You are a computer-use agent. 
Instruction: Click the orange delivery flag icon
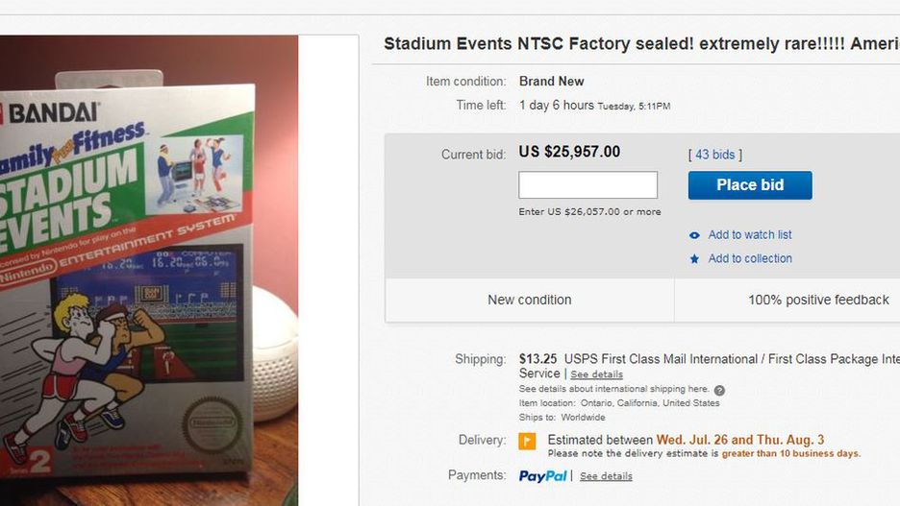pyautogui.click(x=527, y=442)
